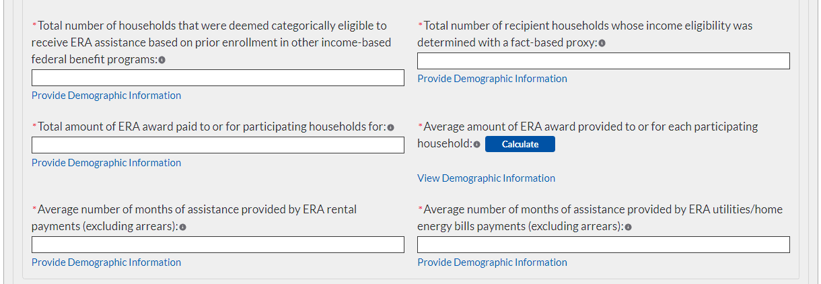Open demographic link under fact-based proxy field
821x284 pixels.
[492, 79]
